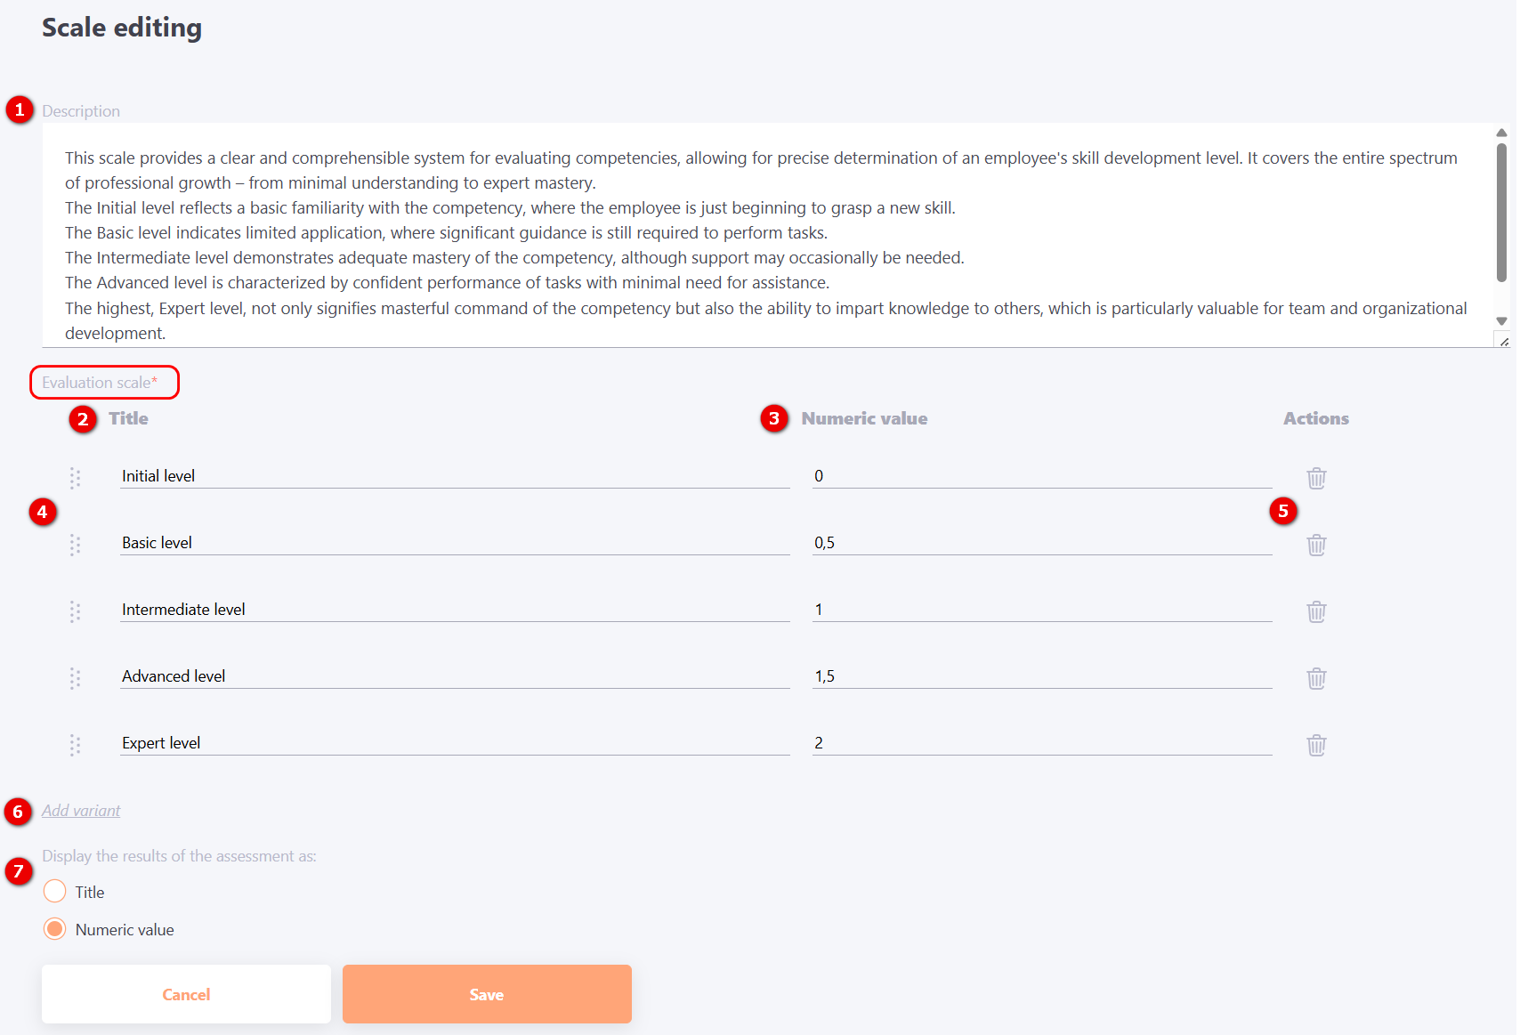The image size is (1520, 1035).
Task: Click the Add variant link
Action: [81, 811]
